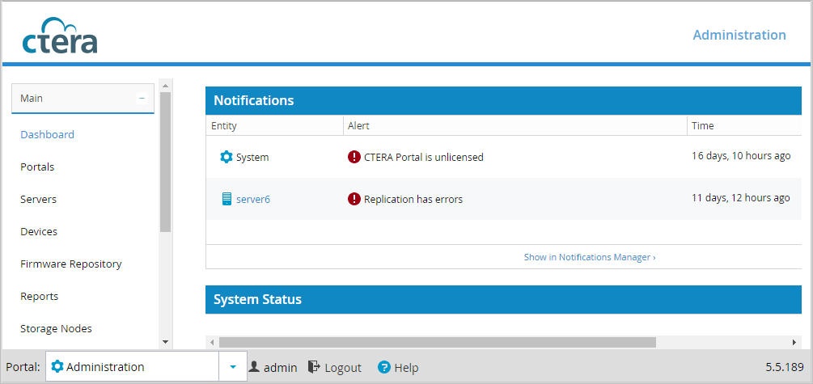Click the System entity text
Image resolution: width=813 pixels, height=384 pixels.
(x=252, y=157)
